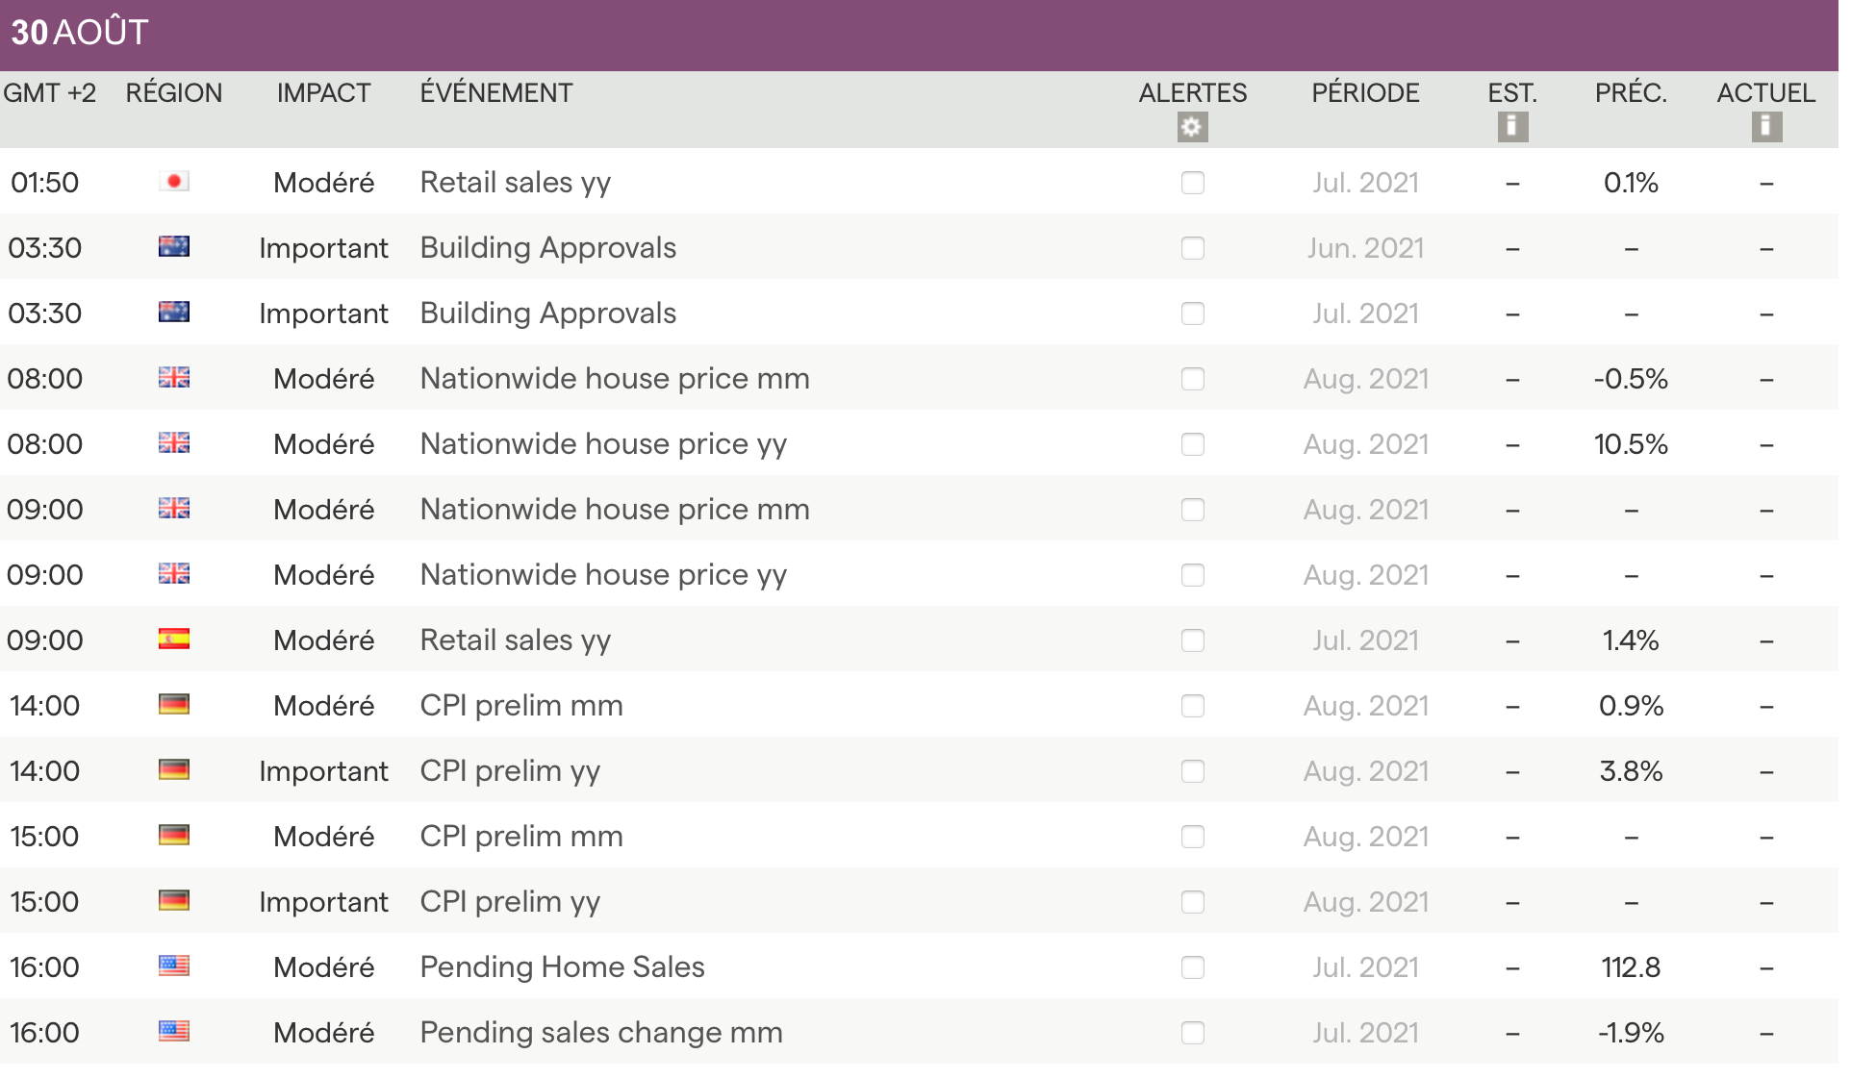Enable alert for Japan Retail sales yy
The image size is (1851, 1079).
click(x=1192, y=183)
